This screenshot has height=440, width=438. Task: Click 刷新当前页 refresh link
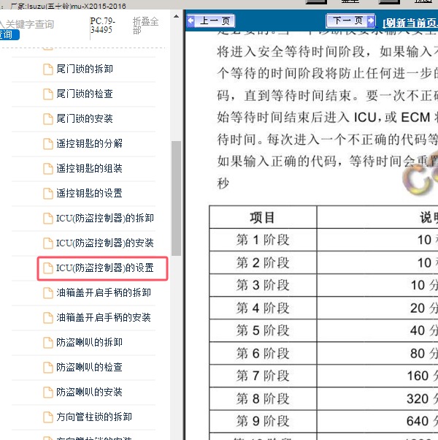(x=410, y=23)
